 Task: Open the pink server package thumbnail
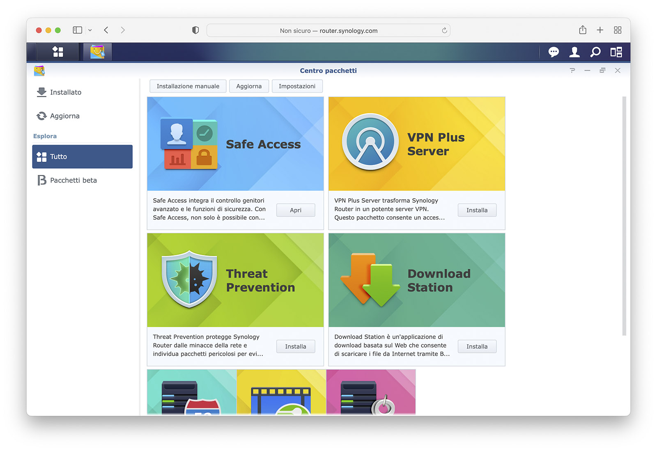[x=371, y=392]
